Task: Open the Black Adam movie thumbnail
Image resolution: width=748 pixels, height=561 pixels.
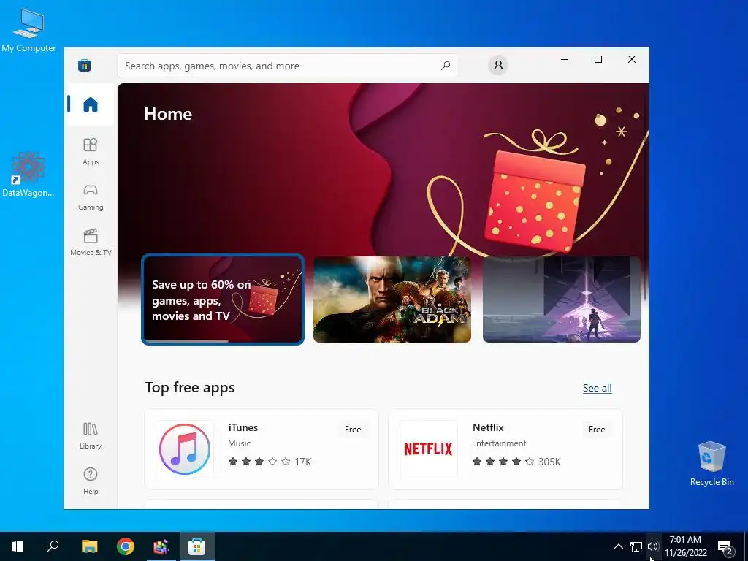Action: pyautogui.click(x=392, y=299)
